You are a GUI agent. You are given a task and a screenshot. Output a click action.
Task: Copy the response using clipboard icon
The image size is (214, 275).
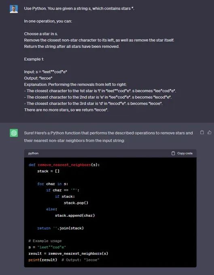[x=202, y=132]
